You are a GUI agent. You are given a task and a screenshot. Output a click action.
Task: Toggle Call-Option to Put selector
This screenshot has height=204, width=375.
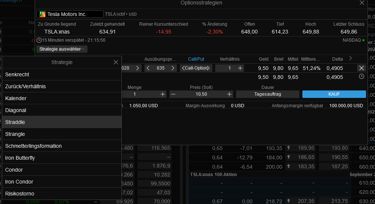pyautogui.click(x=196, y=68)
